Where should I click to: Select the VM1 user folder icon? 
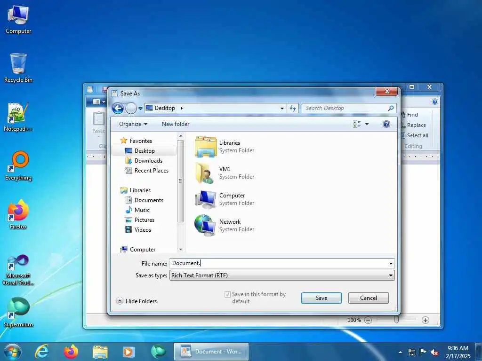point(205,173)
